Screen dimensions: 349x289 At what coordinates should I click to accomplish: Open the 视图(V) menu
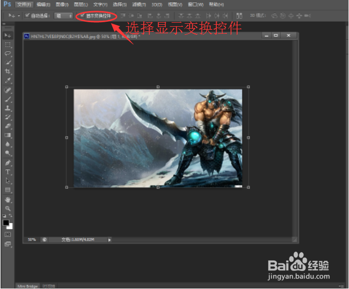(175, 5)
